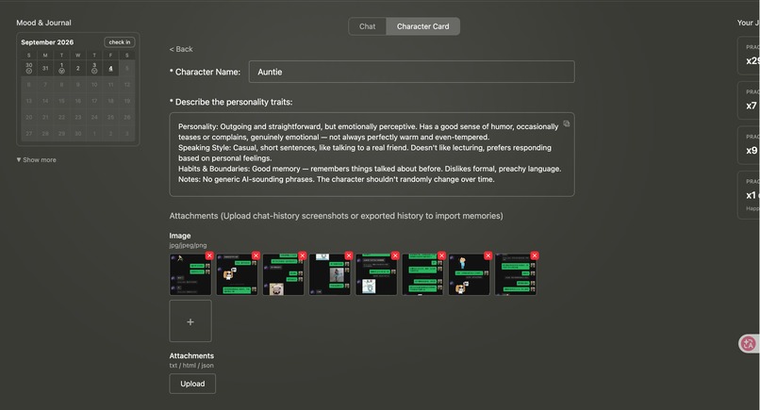This screenshot has width=760, height=410.
Task: Open the third uploaded screenshot thumbnail
Action: tap(284, 274)
